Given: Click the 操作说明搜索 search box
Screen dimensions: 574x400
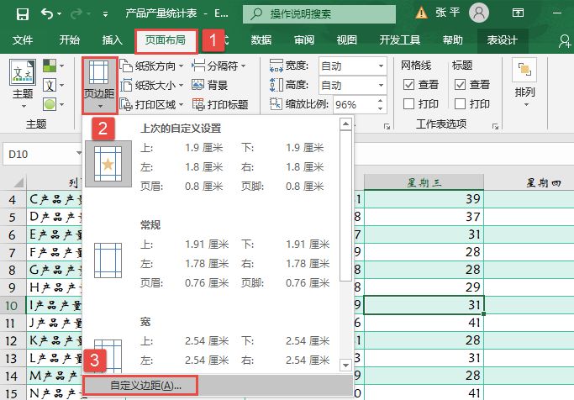Looking at the screenshot, I should pyautogui.click(x=319, y=14).
